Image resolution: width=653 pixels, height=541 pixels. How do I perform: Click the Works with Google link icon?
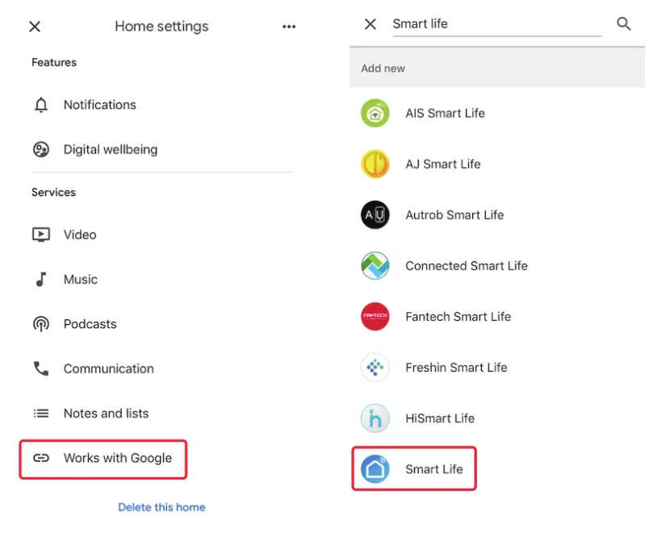tap(41, 458)
